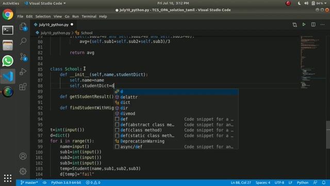Open the globe application in the dock

(x=8, y=92)
